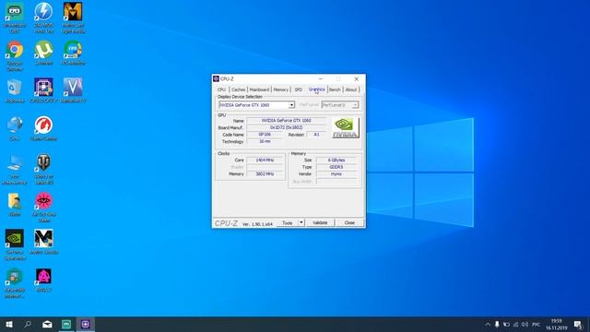The image size is (590, 332).
Task: Open the network status tray icon
Action: (516, 324)
